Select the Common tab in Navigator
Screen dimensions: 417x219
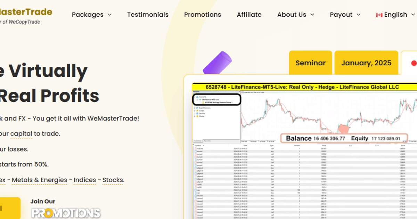pyautogui.click(x=198, y=141)
